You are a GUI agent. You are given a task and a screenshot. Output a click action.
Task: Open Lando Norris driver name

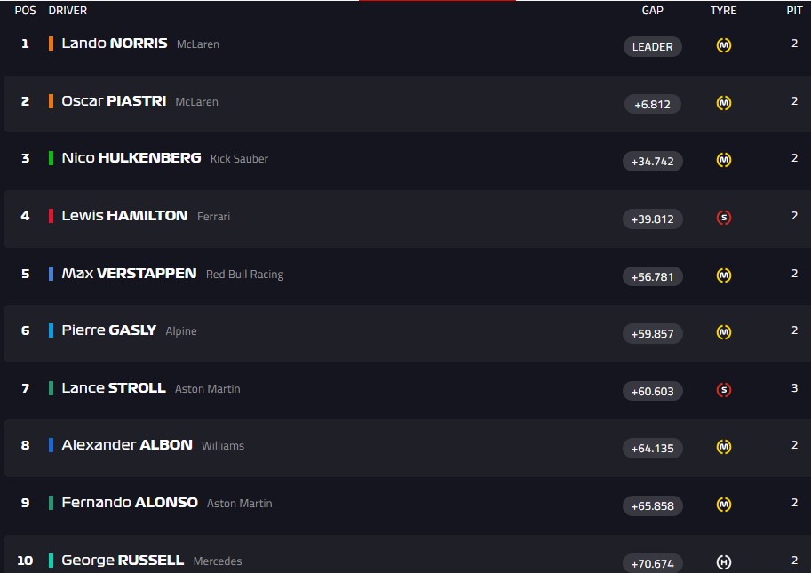pos(115,44)
